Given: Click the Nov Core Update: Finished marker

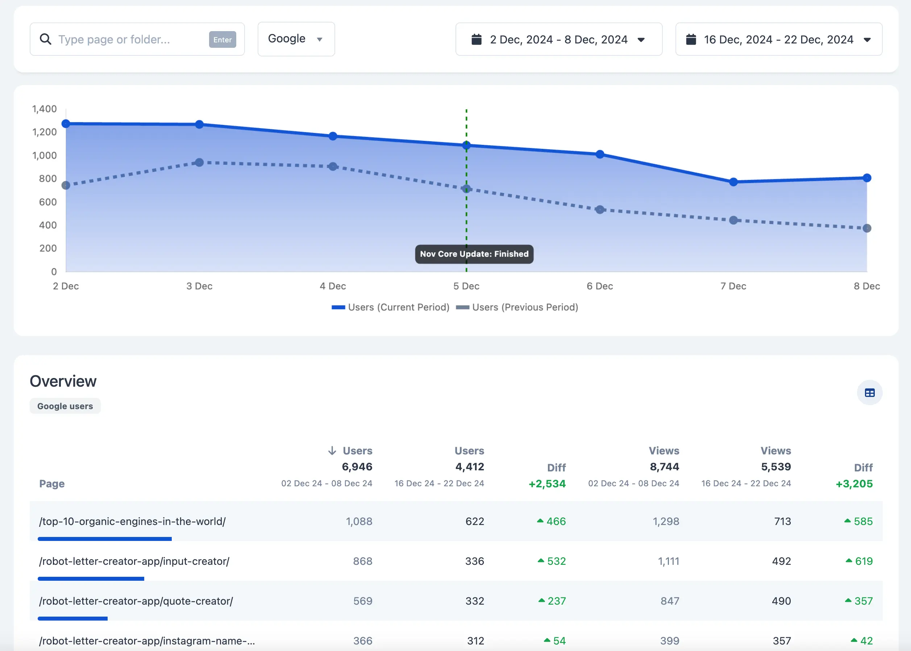Looking at the screenshot, I should (474, 254).
